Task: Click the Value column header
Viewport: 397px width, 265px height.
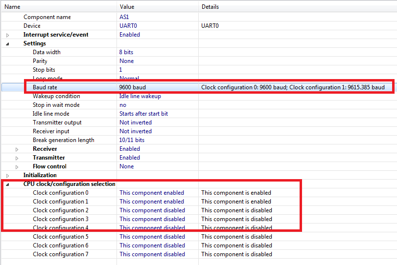Action: 127,7
